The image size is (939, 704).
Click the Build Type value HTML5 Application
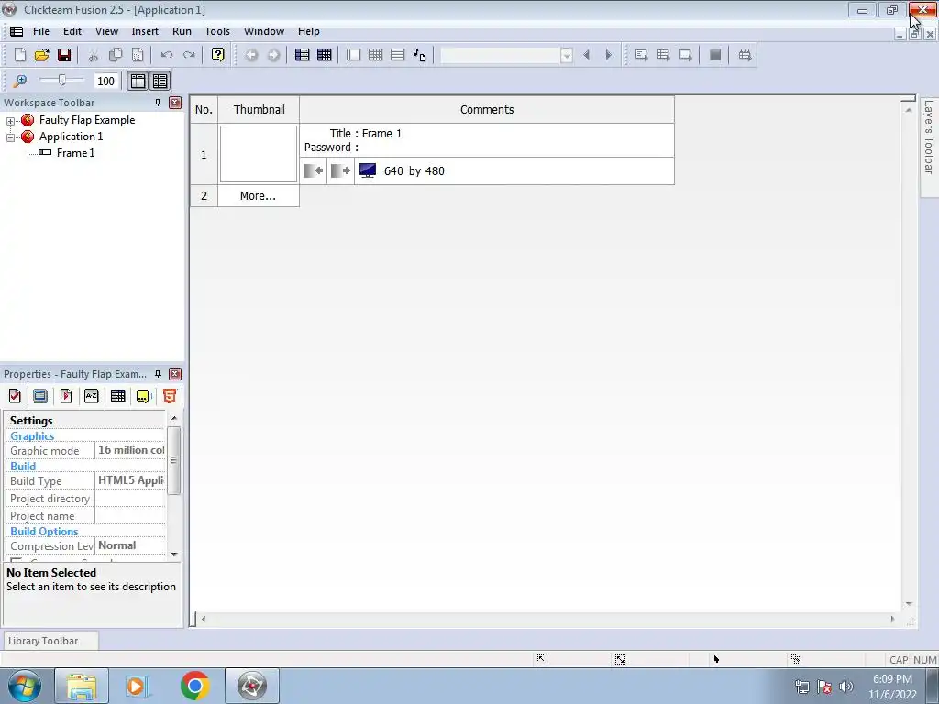tap(130, 480)
